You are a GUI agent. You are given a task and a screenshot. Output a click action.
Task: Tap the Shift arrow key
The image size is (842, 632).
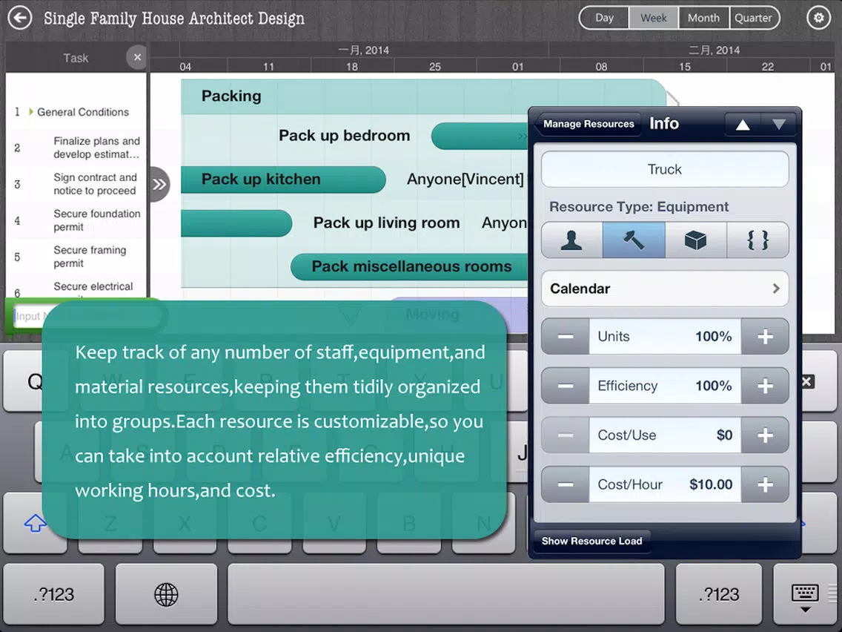(x=36, y=523)
